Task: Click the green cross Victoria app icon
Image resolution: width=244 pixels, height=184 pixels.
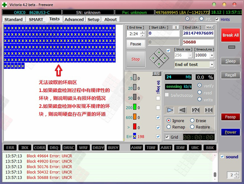Action: [5, 5]
